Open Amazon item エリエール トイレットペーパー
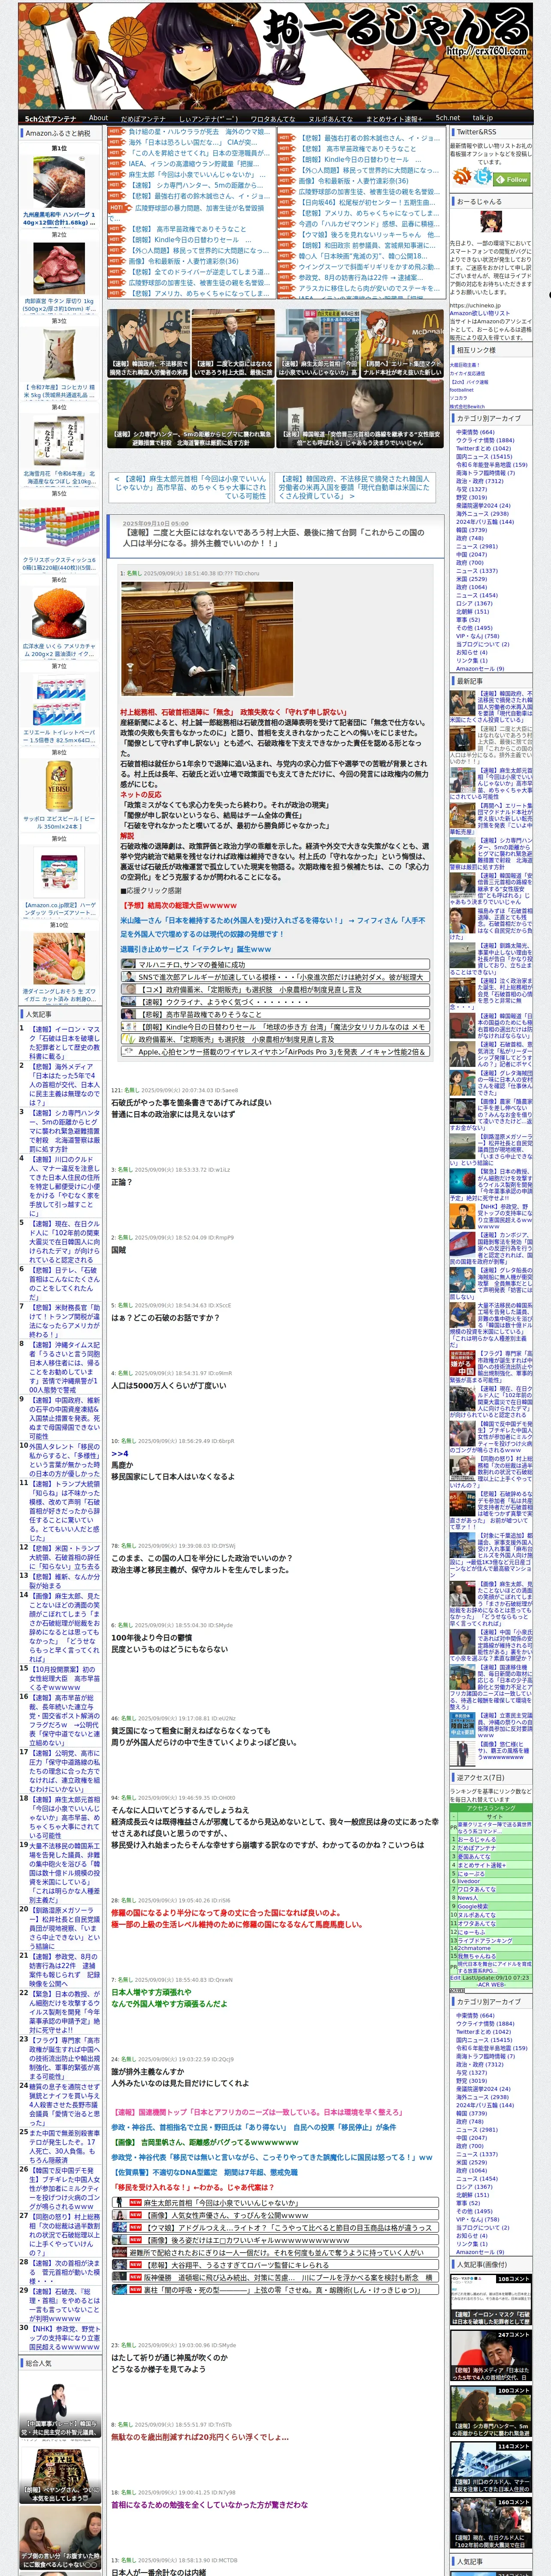 click(59, 736)
